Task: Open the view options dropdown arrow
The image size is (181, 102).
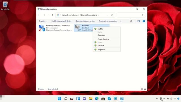Action: (x=134, y=21)
